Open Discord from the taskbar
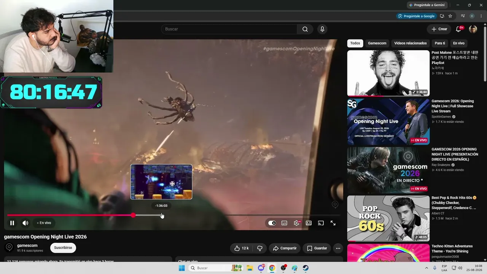 [261, 268]
